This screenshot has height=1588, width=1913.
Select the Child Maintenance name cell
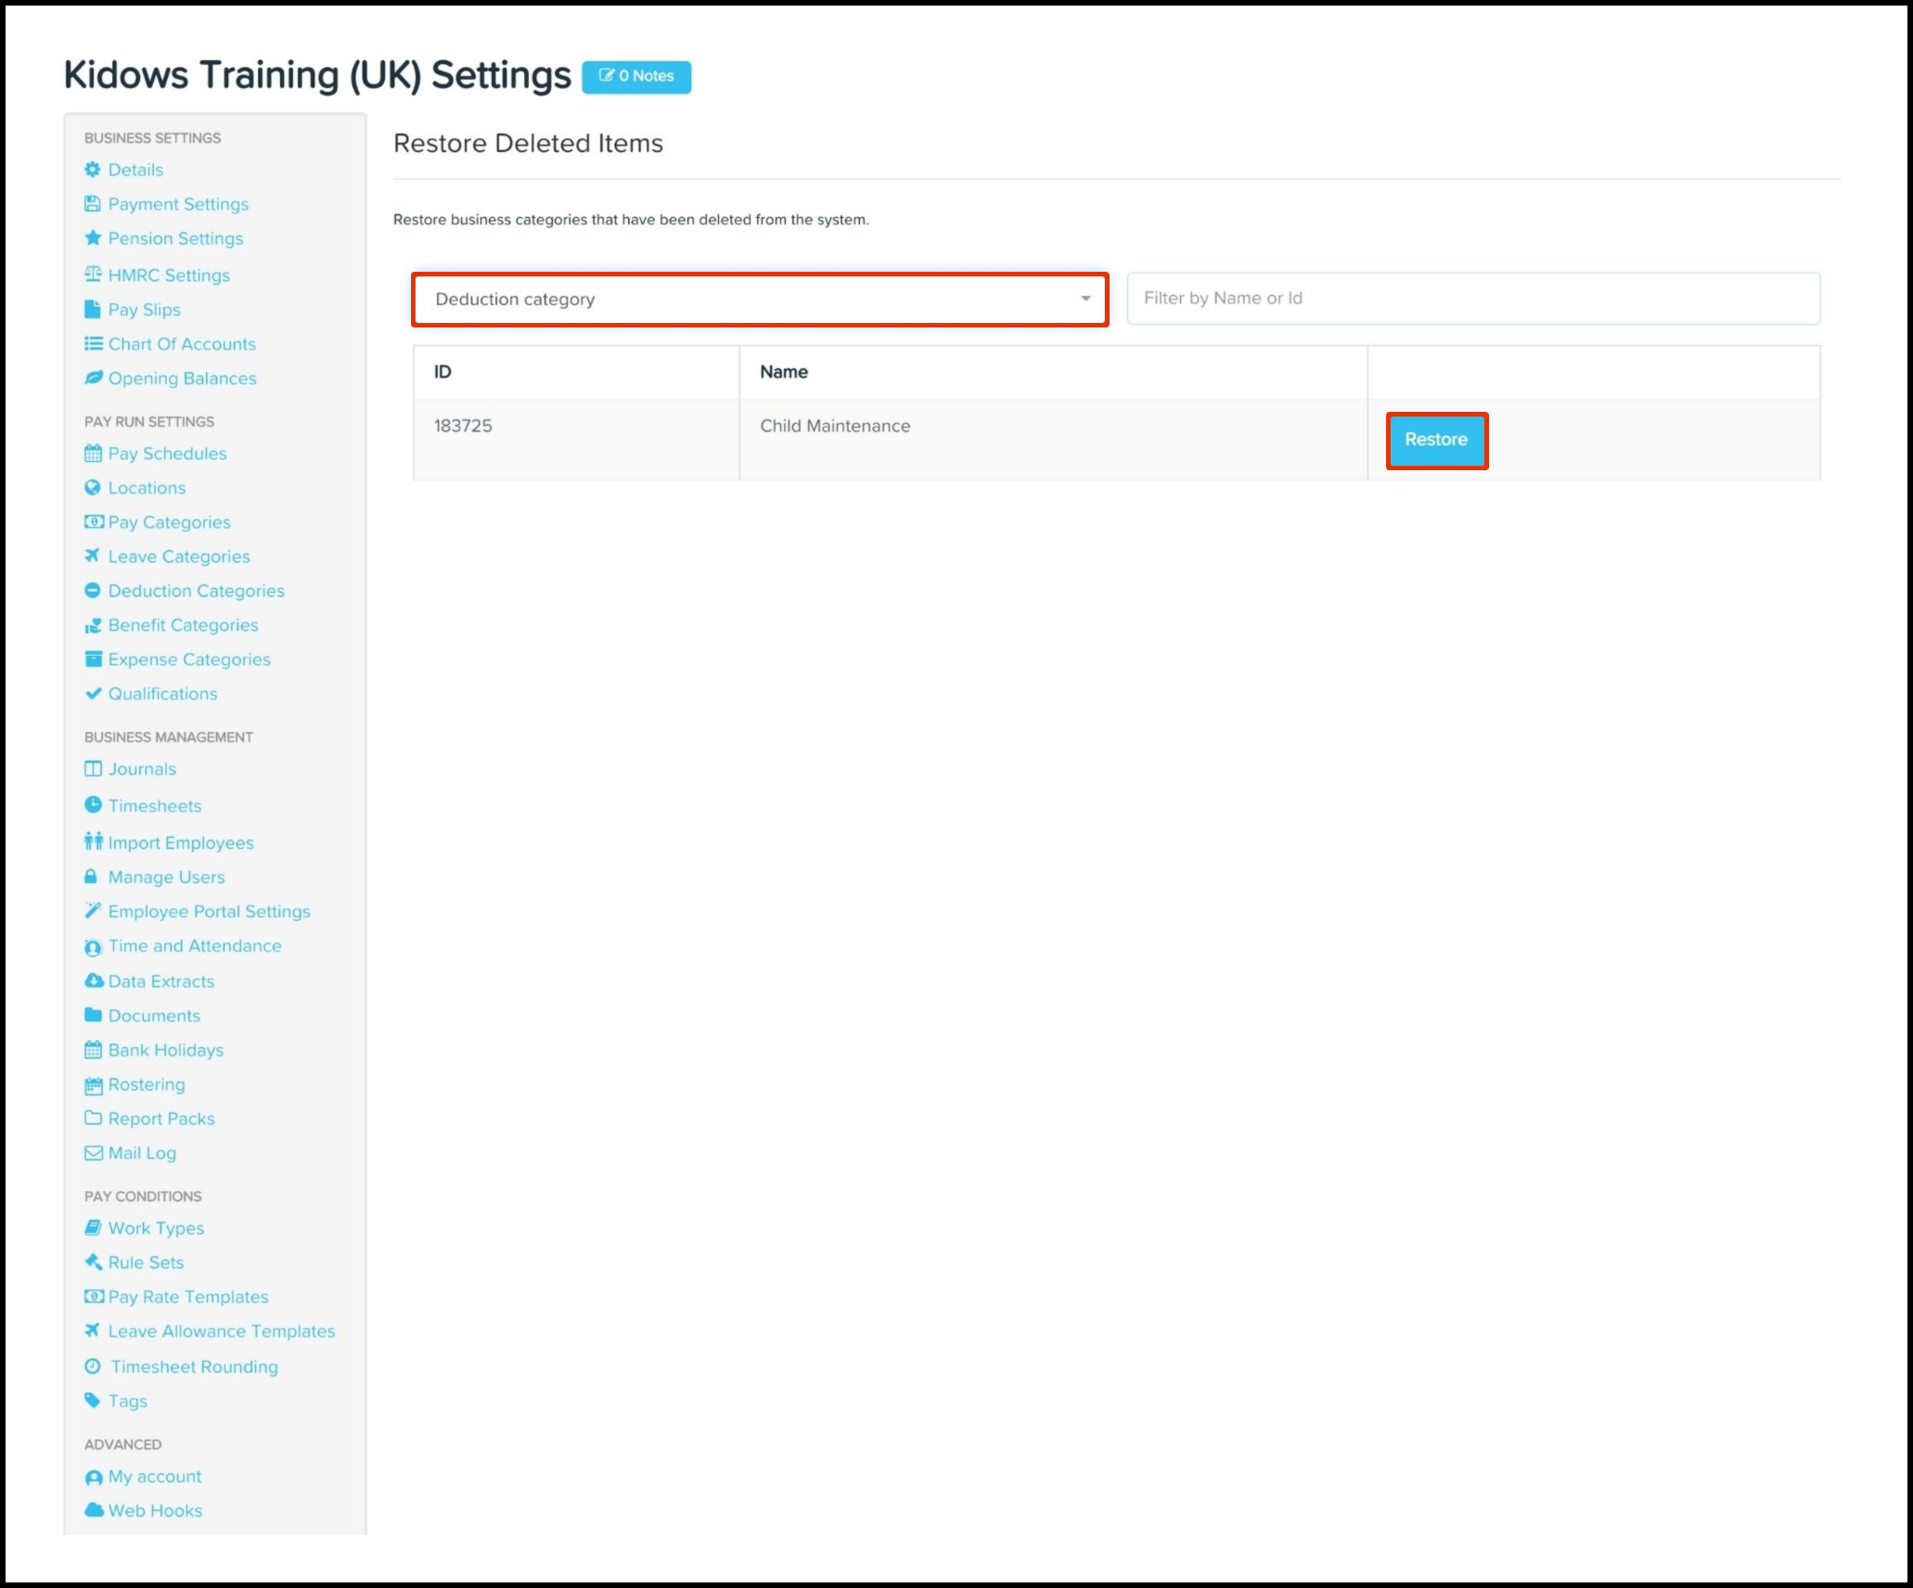[x=1053, y=440]
